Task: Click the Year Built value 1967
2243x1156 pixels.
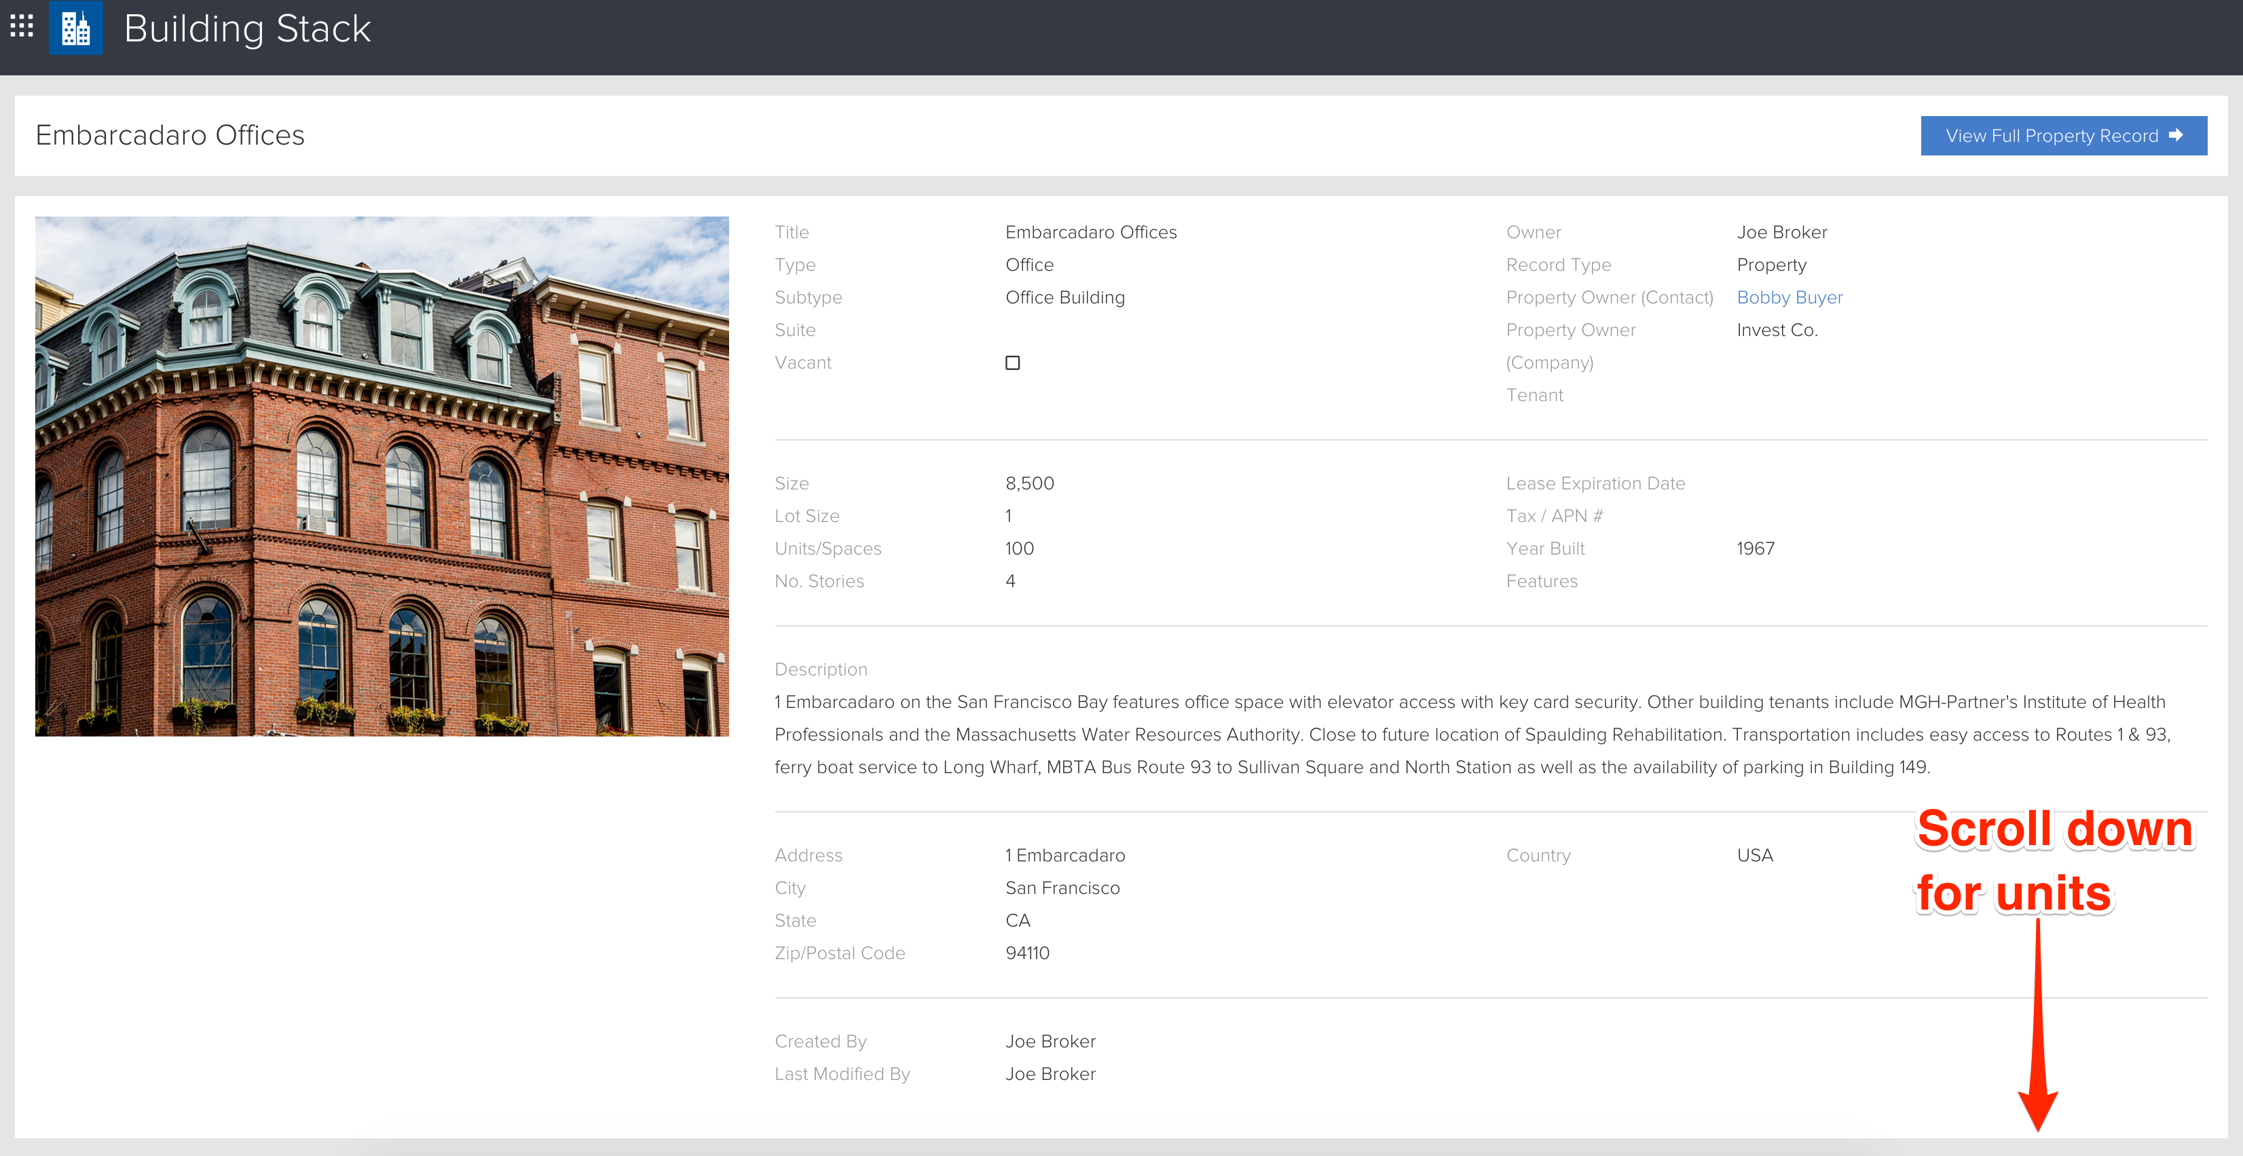Action: pos(1754,548)
